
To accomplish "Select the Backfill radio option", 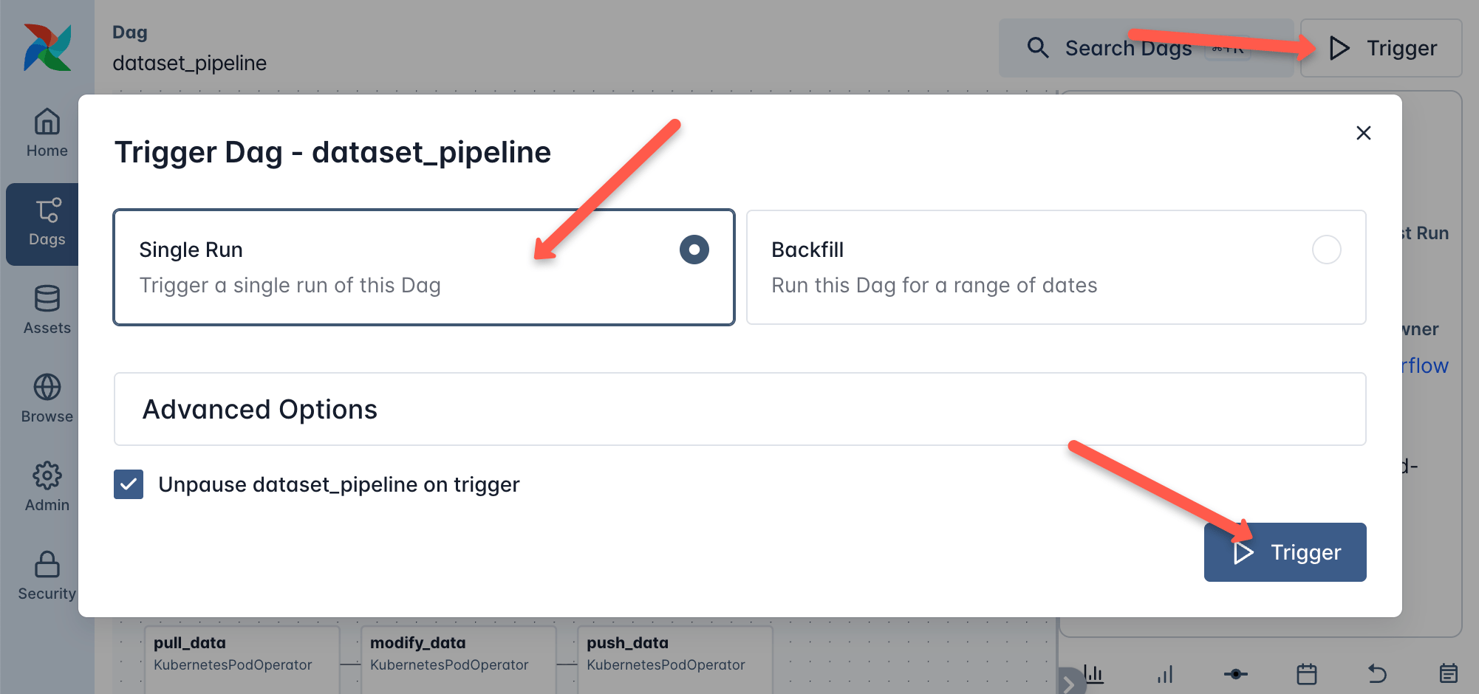I will [1326, 250].
